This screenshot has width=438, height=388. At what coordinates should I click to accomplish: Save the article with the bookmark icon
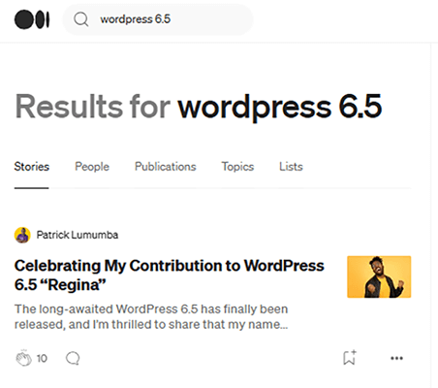[350, 358]
